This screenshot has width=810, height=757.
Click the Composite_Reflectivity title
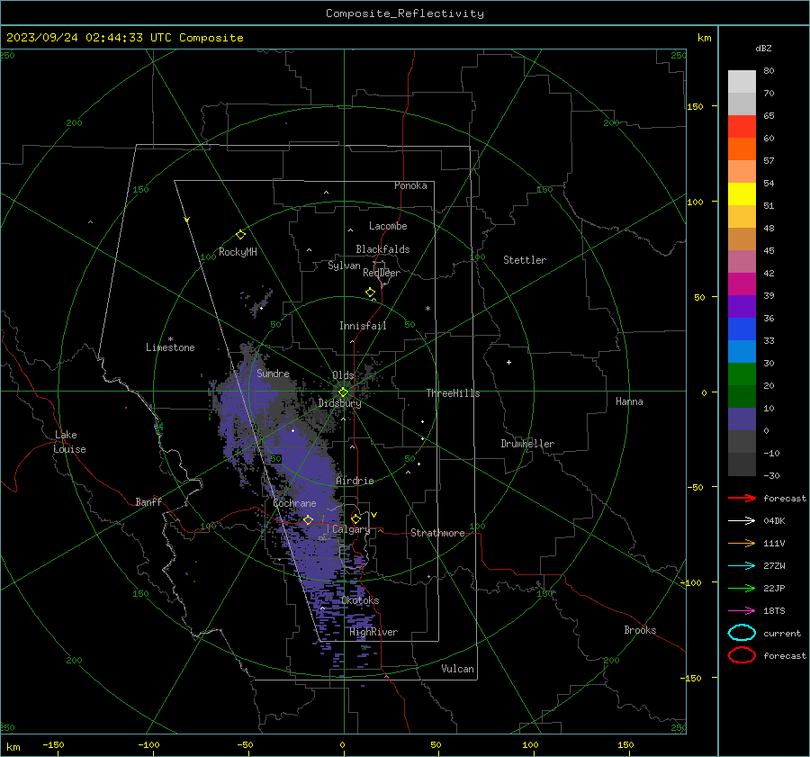click(404, 14)
